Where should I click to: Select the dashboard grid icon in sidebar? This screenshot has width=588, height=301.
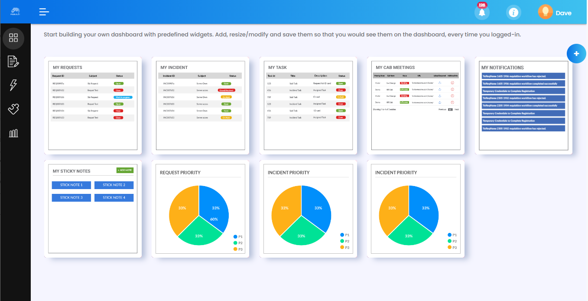click(x=13, y=38)
